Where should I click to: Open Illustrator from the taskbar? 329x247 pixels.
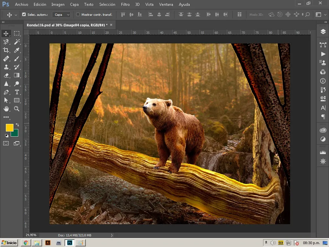click(48, 243)
